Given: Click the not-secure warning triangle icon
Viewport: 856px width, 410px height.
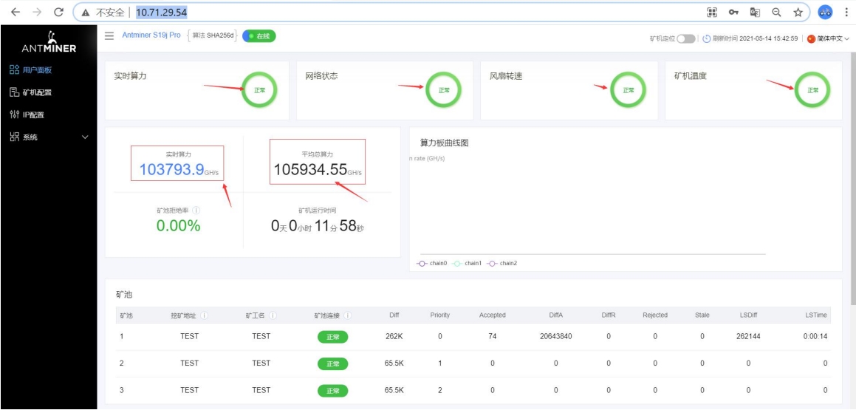Looking at the screenshot, I should [85, 12].
